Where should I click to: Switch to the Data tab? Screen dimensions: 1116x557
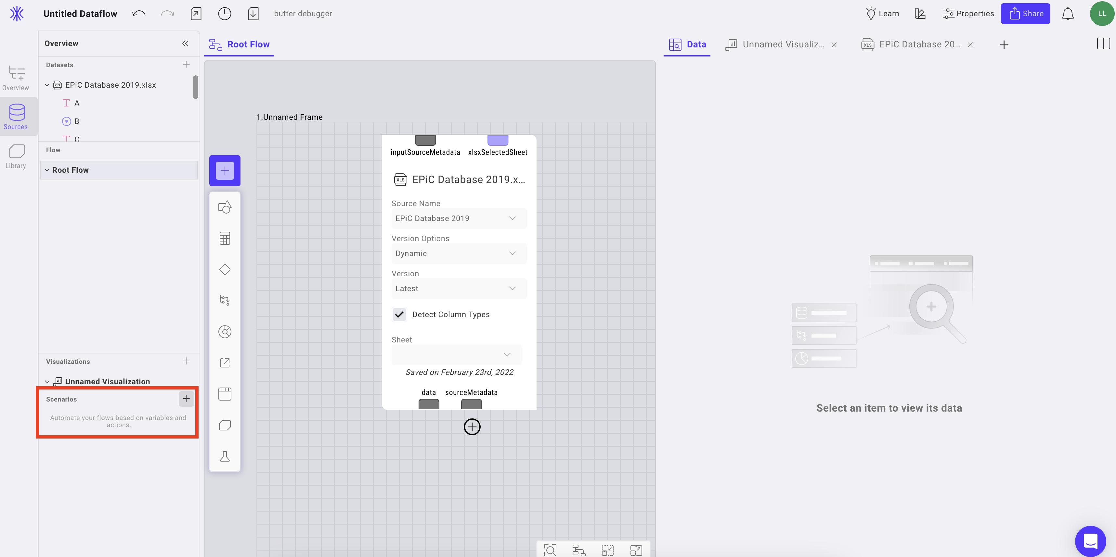(687, 44)
